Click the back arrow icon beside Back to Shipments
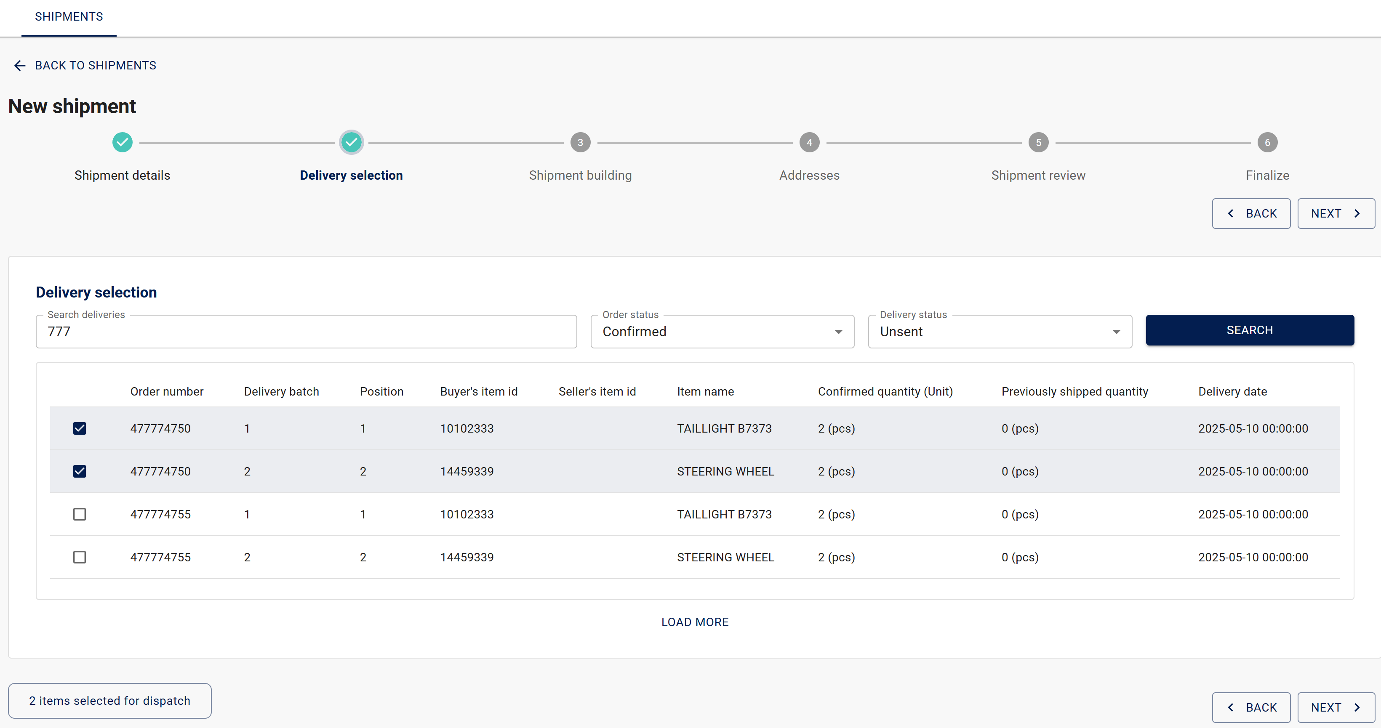The width and height of the screenshot is (1381, 728). tap(20, 65)
